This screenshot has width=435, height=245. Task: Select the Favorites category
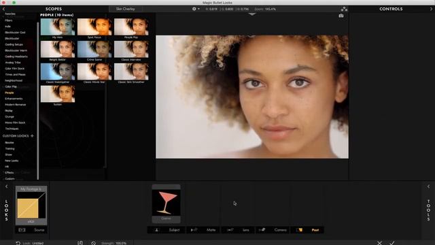point(10,14)
